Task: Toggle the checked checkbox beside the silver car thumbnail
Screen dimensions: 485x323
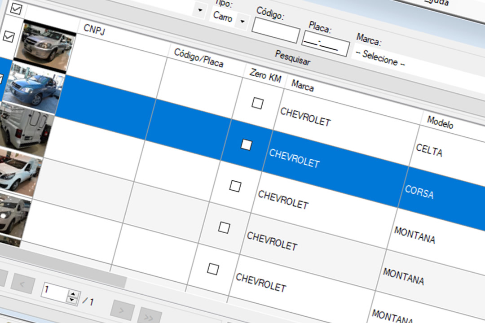Action: 9,36
